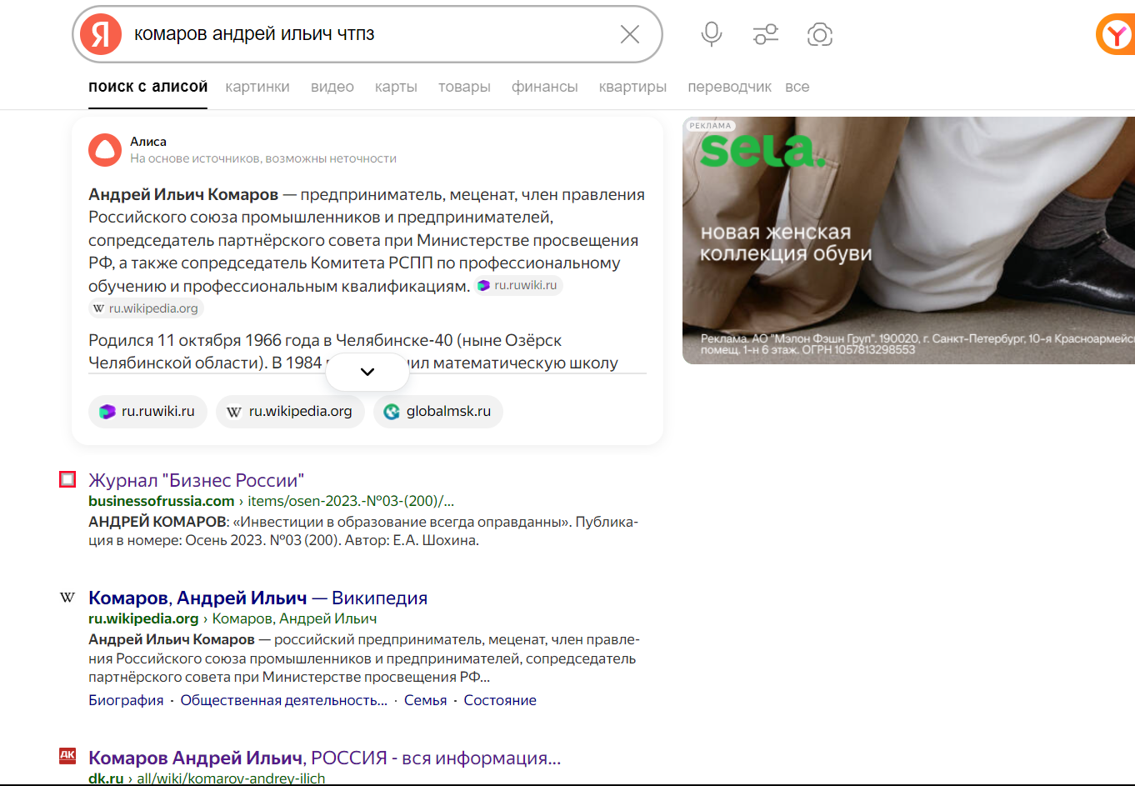Click the red Yandex logo in search bar
1135x786 pixels.
[101, 34]
